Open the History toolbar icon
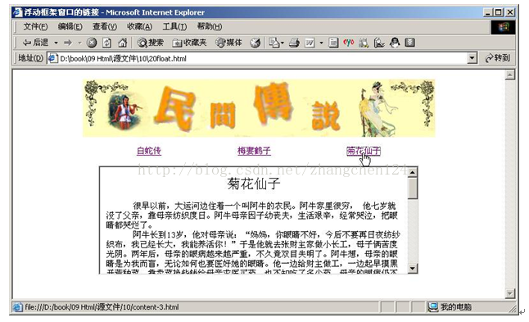 [x=255, y=43]
